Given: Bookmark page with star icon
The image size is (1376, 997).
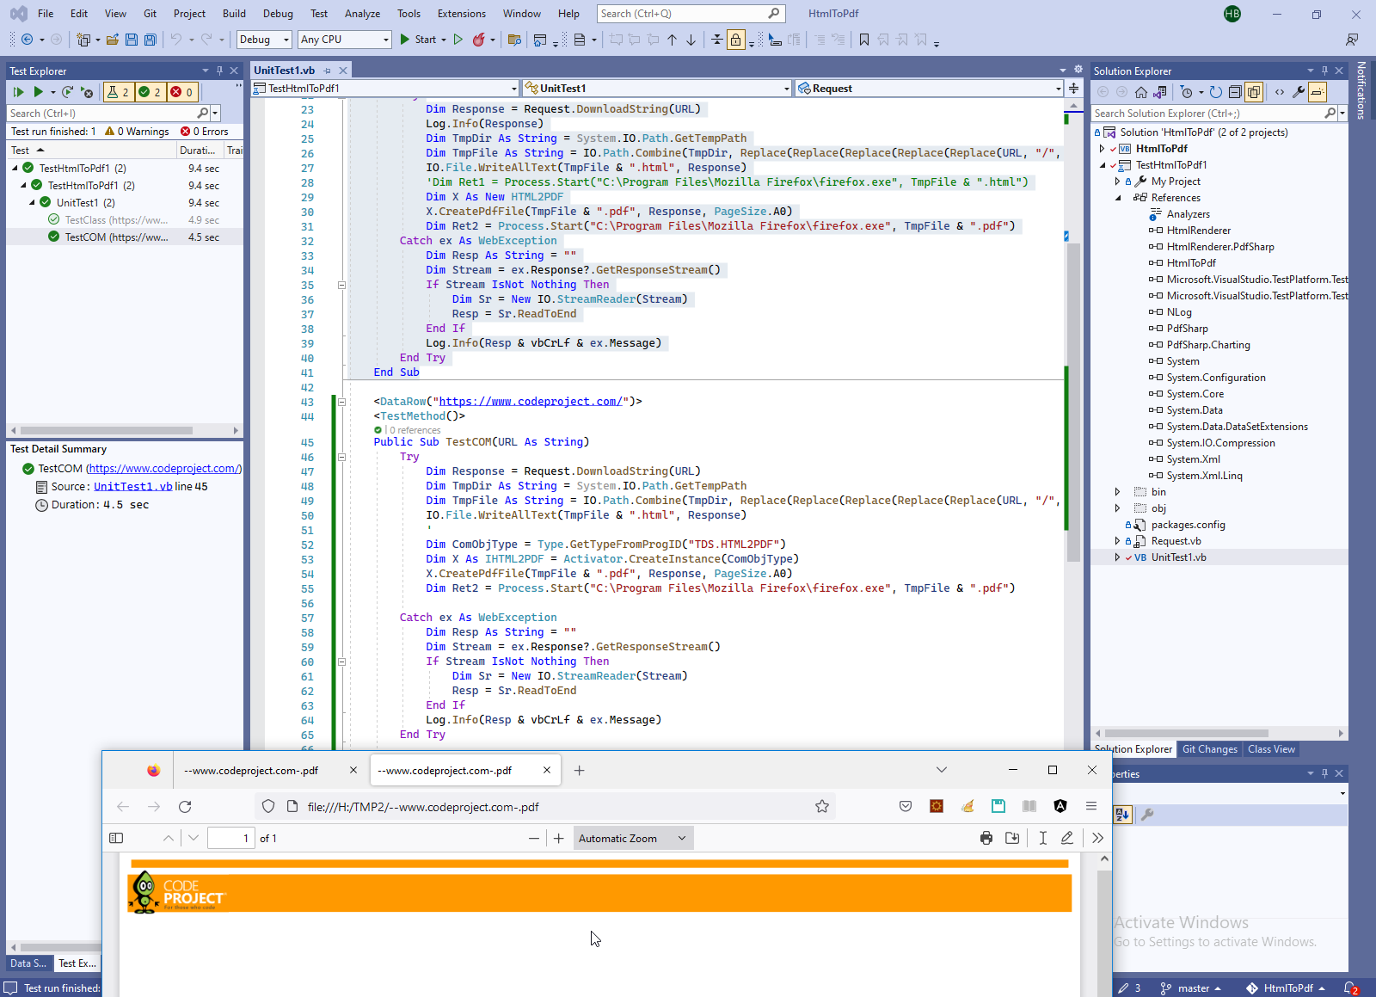Looking at the screenshot, I should [822, 807].
